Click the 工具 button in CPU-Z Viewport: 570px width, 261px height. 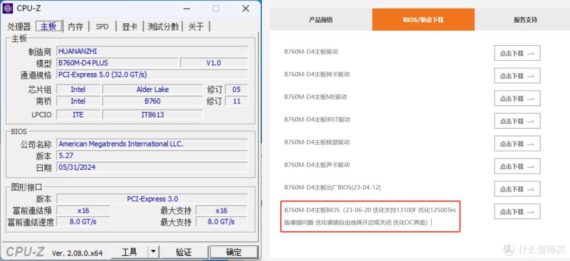130,252
